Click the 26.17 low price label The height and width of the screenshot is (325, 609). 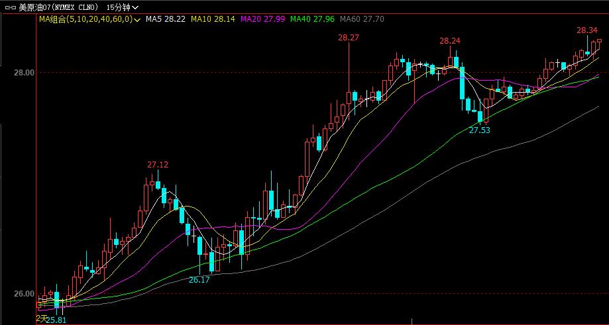pos(199,280)
